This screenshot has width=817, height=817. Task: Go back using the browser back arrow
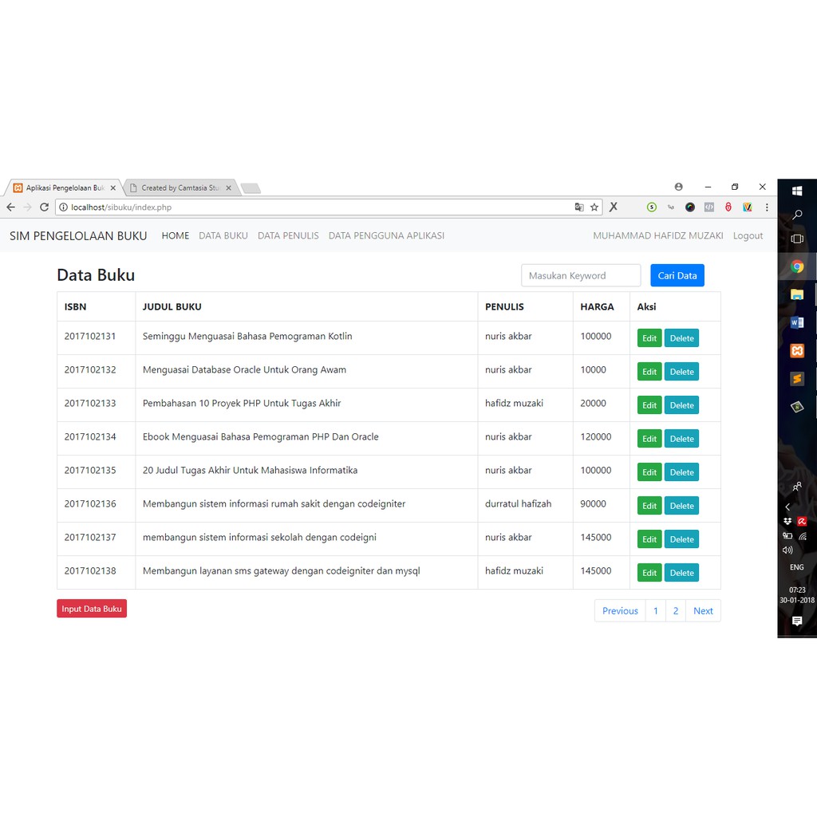pyautogui.click(x=10, y=207)
